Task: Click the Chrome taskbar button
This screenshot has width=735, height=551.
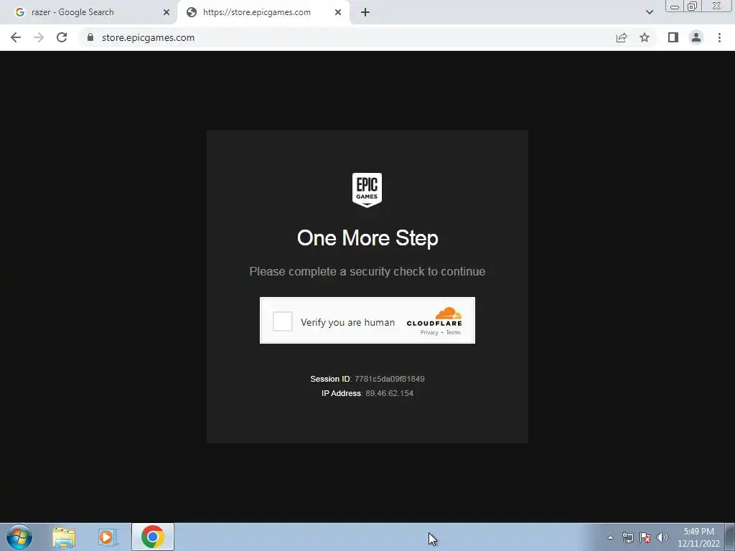Action: [x=153, y=537]
